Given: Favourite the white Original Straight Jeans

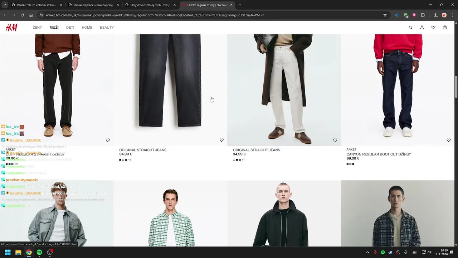Looking at the screenshot, I should point(335,140).
